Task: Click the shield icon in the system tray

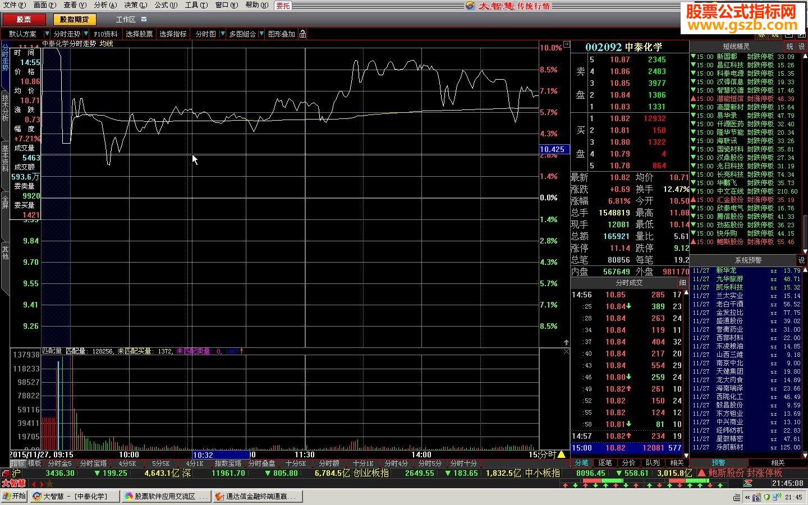Action: point(766,497)
